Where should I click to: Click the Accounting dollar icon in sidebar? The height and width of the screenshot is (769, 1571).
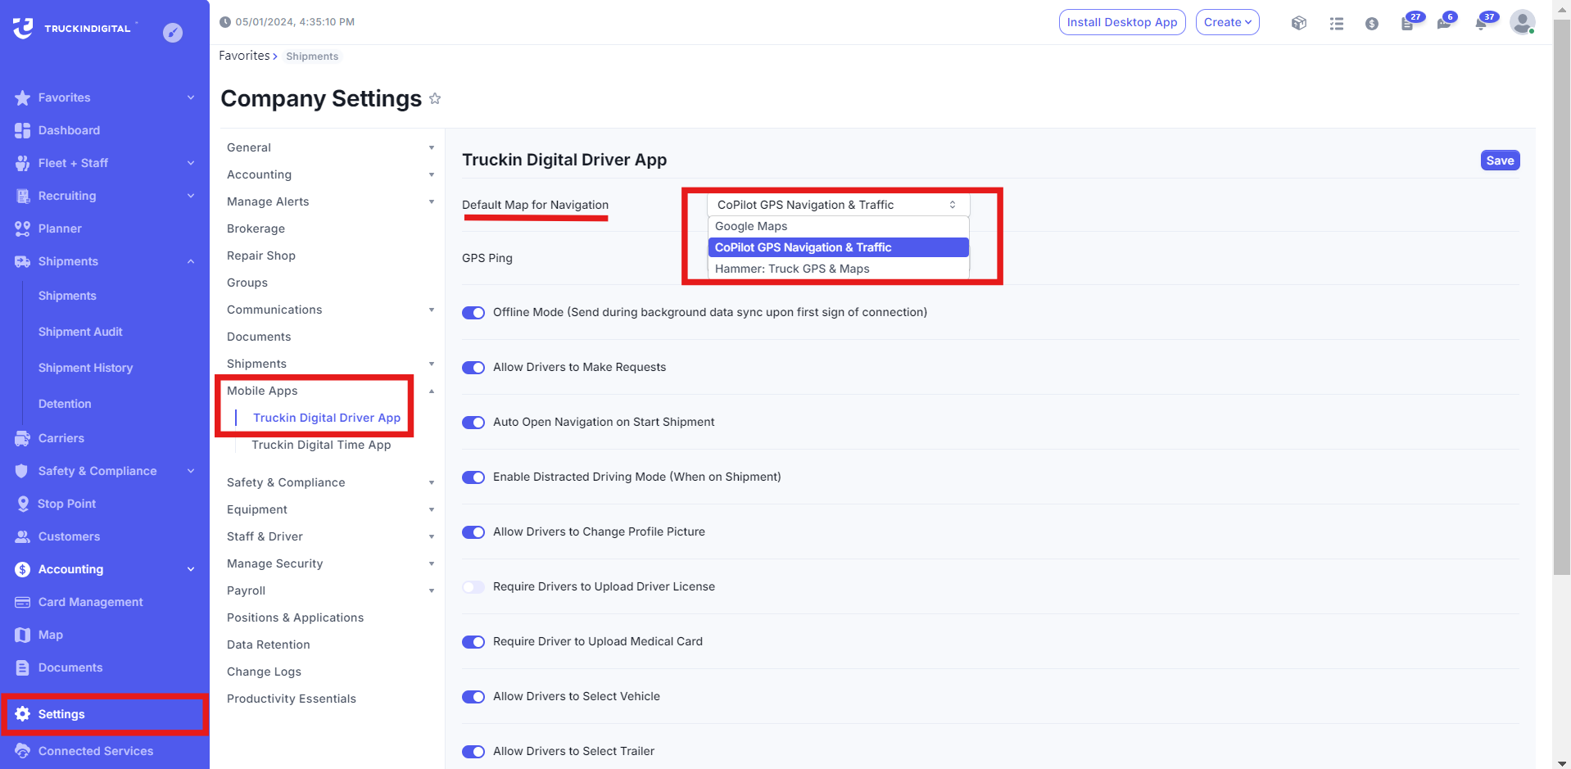(22, 569)
